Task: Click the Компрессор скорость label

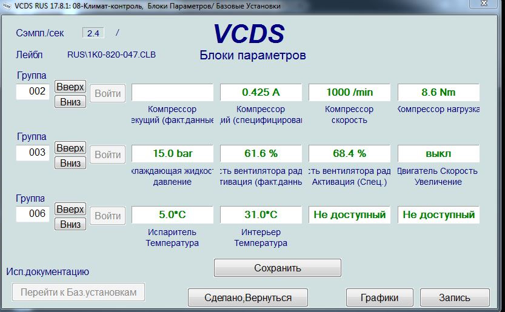Action: pyautogui.click(x=349, y=115)
